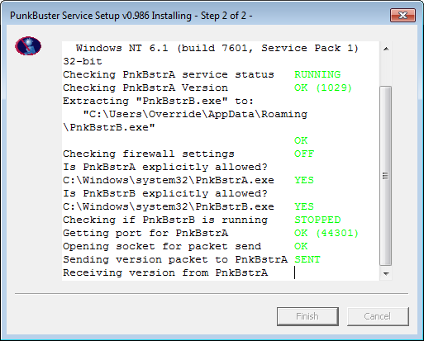Viewport: 424px width, 341px height.
Task: Click the 'Checking firewall settings' line
Action: (x=149, y=154)
